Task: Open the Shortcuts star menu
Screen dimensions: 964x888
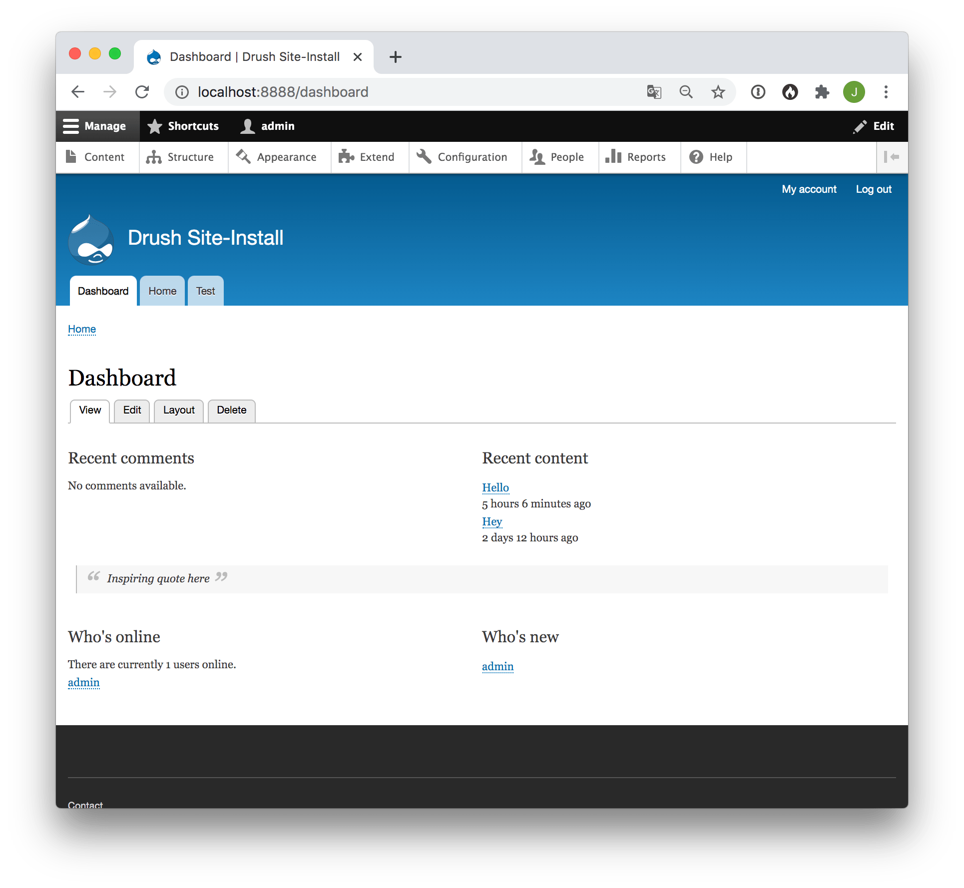Action: pyautogui.click(x=183, y=126)
